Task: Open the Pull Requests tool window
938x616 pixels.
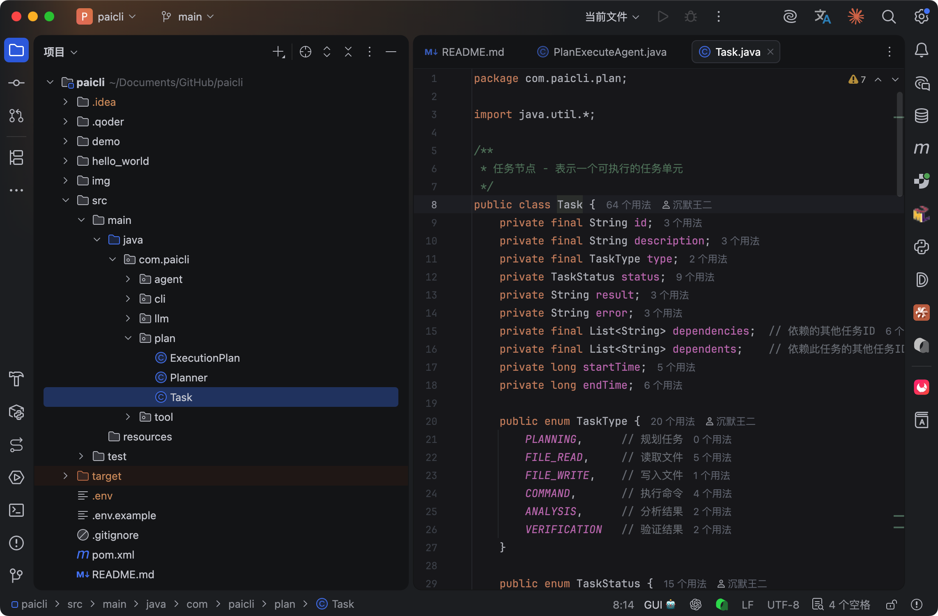Action: coord(16,116)
